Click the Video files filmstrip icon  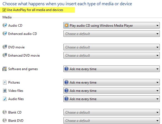coord(5,90)
